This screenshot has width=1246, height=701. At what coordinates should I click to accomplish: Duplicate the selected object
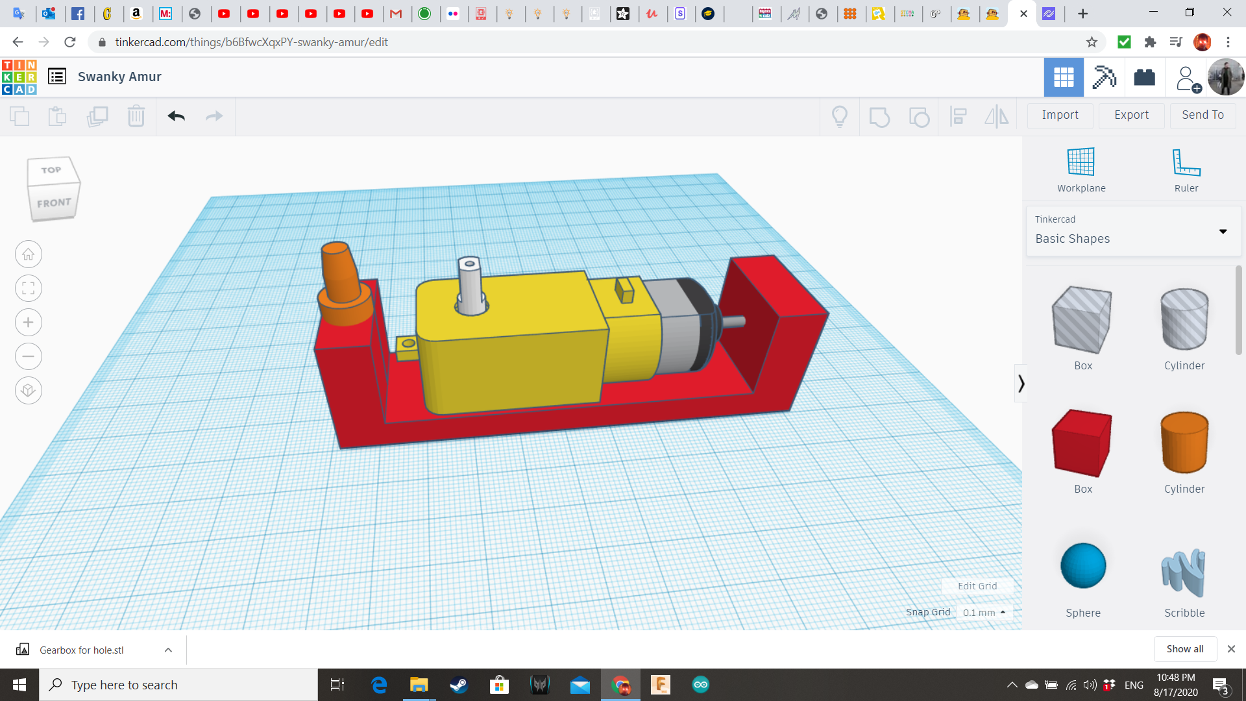tap(98, 116)
